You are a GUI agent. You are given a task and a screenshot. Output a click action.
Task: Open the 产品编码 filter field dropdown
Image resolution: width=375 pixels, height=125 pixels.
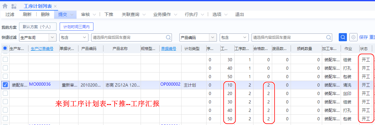(x=213, y=37)
